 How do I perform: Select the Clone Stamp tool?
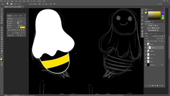coord(2,28)
